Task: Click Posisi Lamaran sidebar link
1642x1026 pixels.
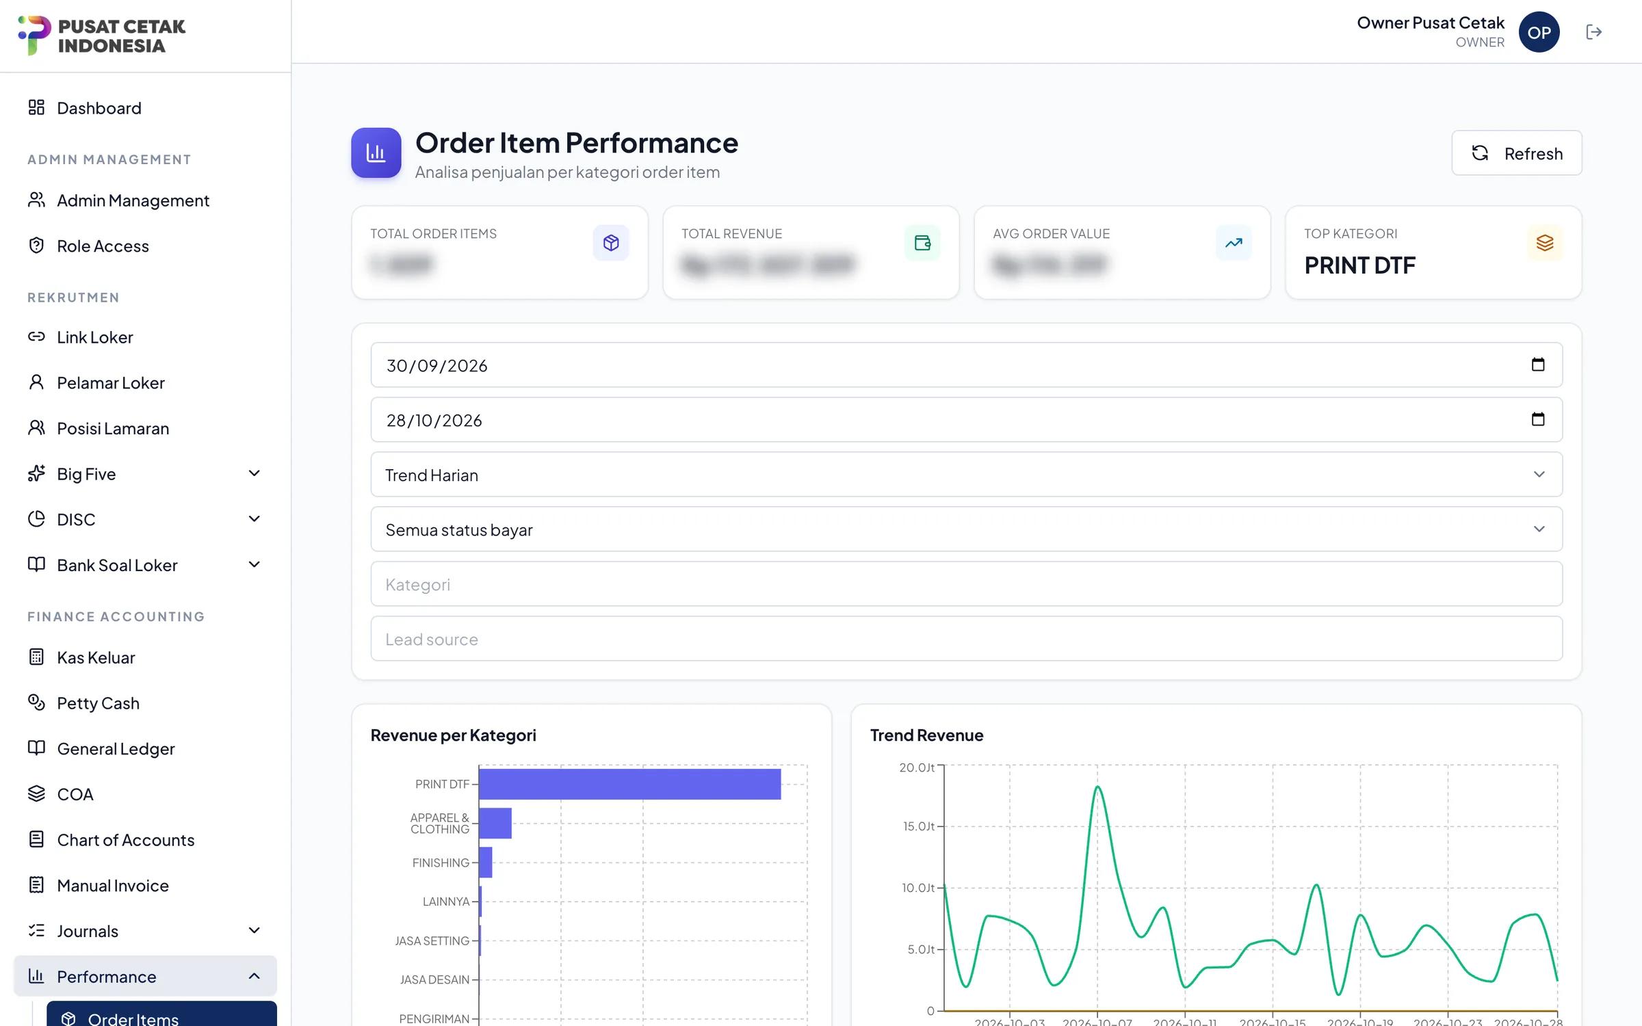Action: [145, 428]
